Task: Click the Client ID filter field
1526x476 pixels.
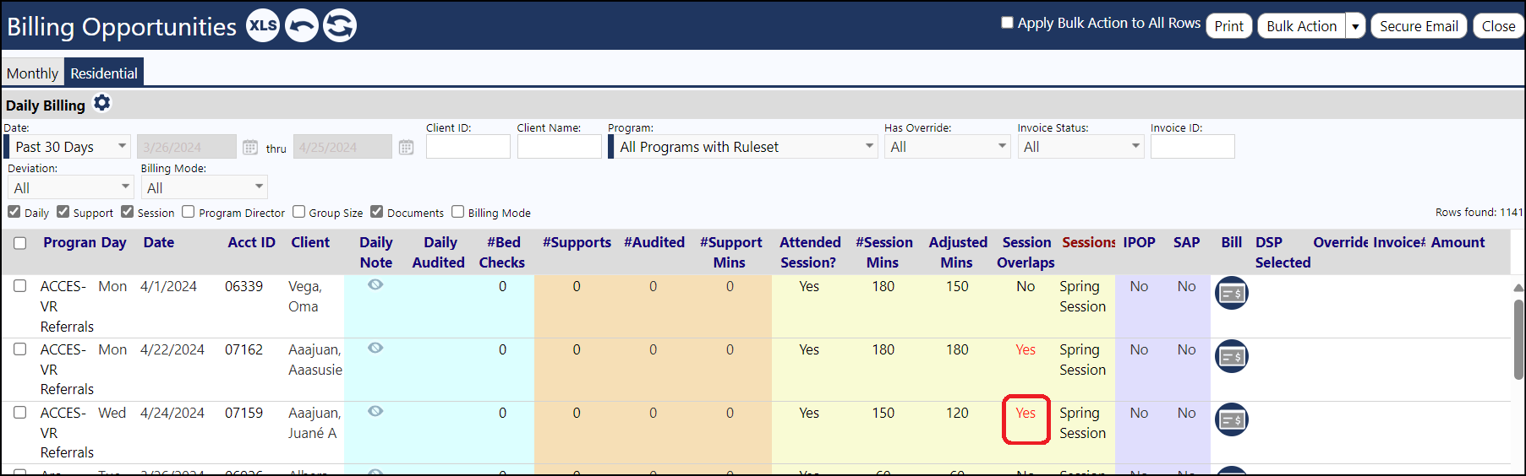Action: point(468,147)
